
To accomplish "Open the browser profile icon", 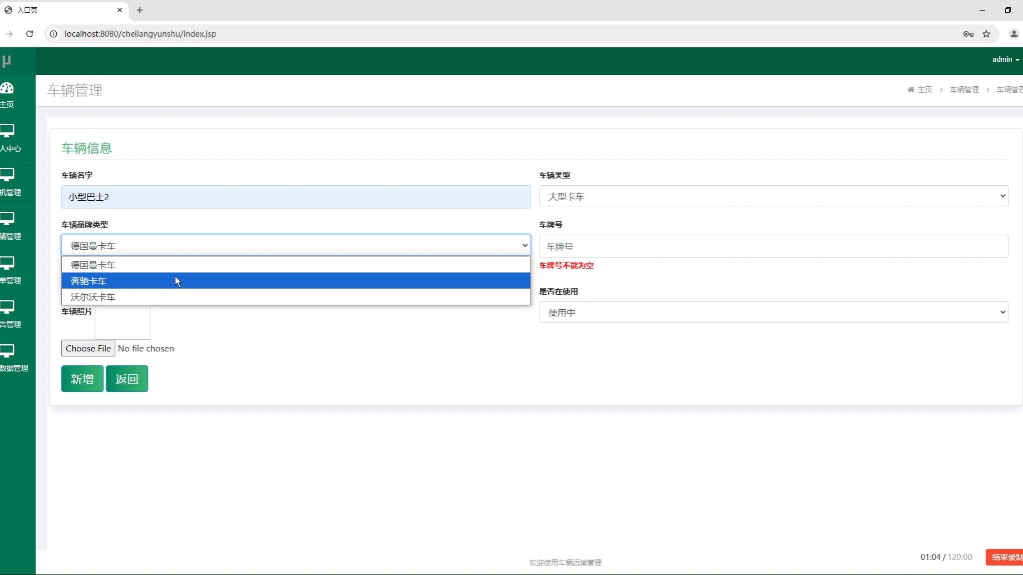I will click(x=1014, y=34).
